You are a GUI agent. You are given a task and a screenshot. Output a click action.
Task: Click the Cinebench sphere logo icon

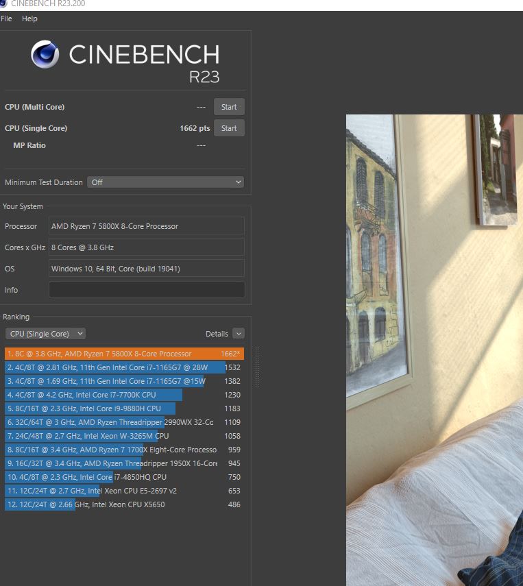click(45, 54)
